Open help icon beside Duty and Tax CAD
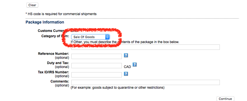247x101 pixels. click(134, 65)
